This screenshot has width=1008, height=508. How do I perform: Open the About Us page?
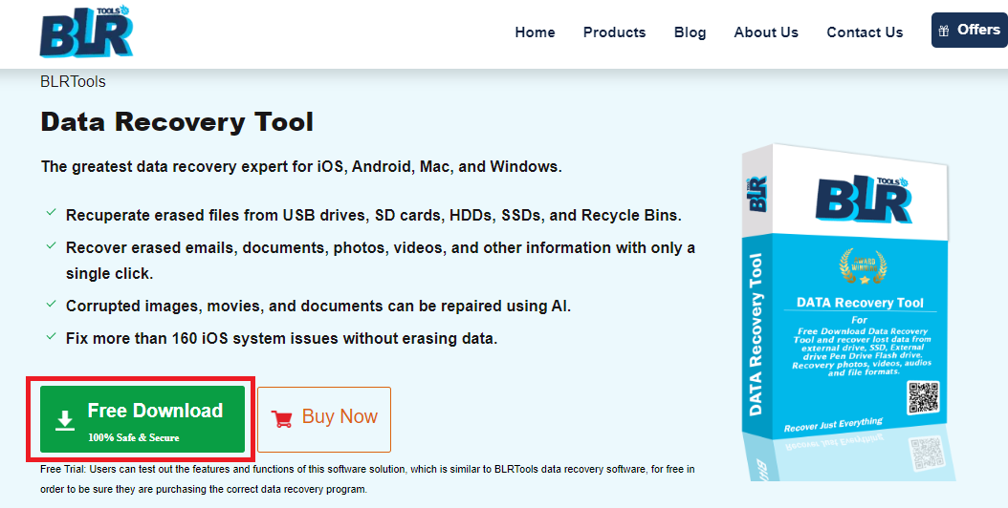tap(766, 32)
